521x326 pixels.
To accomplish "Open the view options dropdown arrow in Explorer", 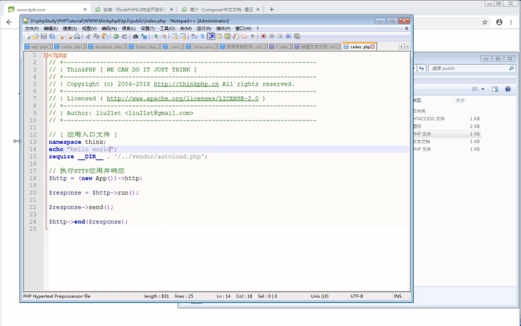I will tap(483, 89).
